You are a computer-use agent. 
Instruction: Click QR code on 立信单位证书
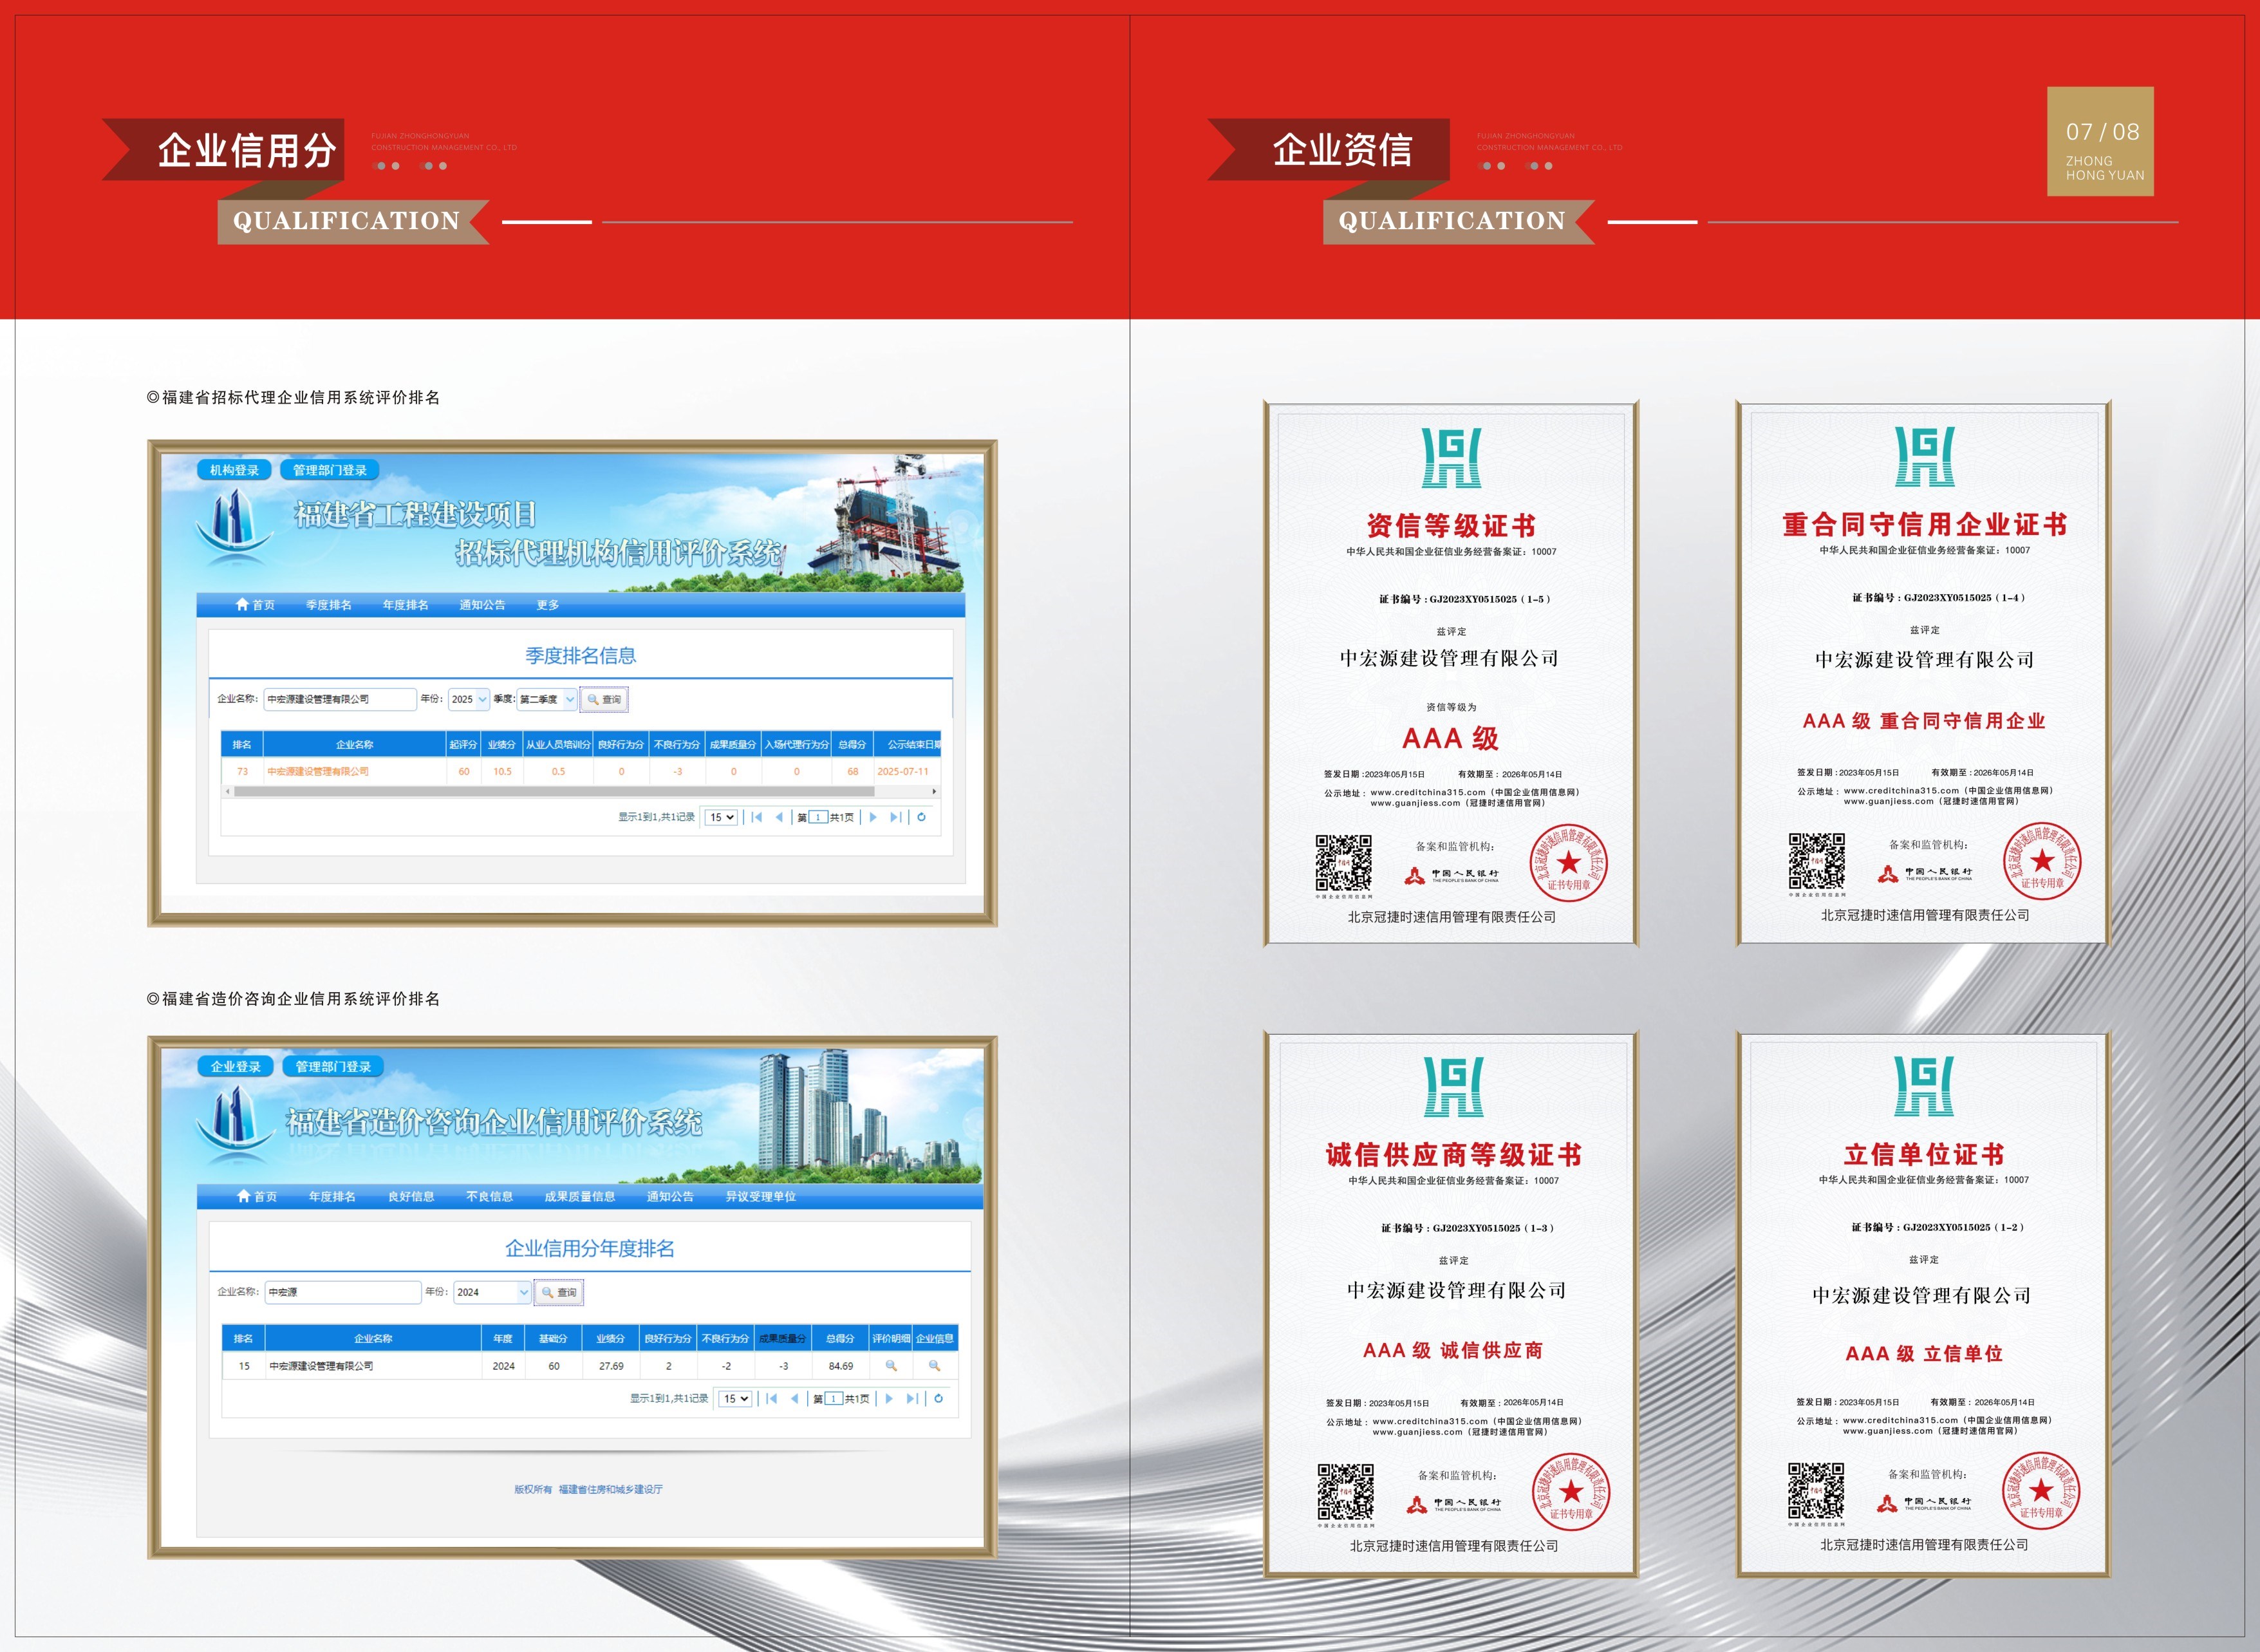(1815, 1491)
